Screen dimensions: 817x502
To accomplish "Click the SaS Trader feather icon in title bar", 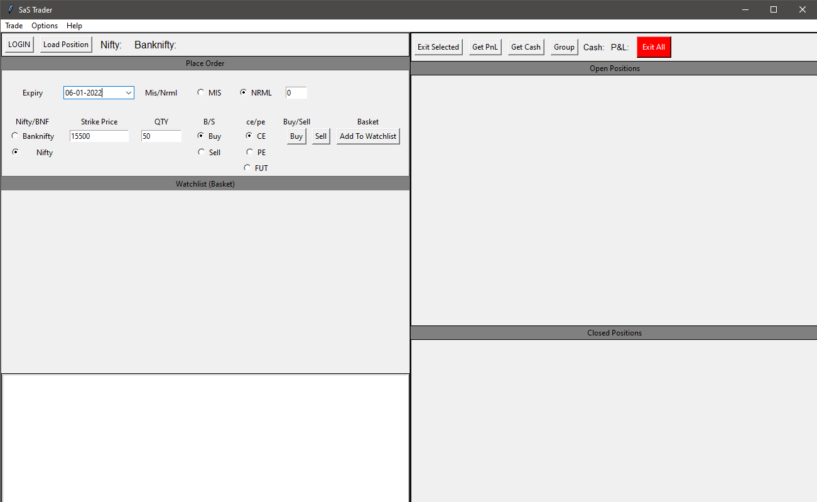I will 9,9.
